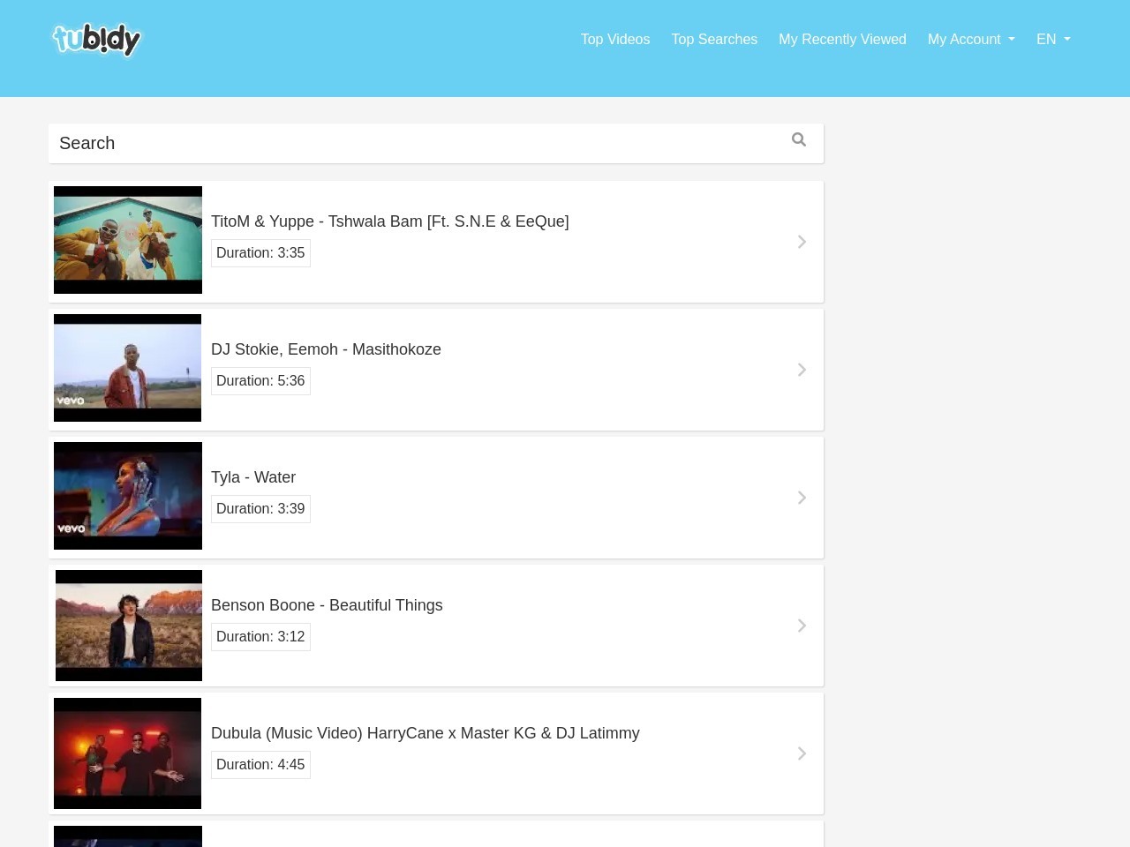Viewport: 1130px width, 847px height.
Task: Open the Top Searches page
Action: tap(714, 39)
